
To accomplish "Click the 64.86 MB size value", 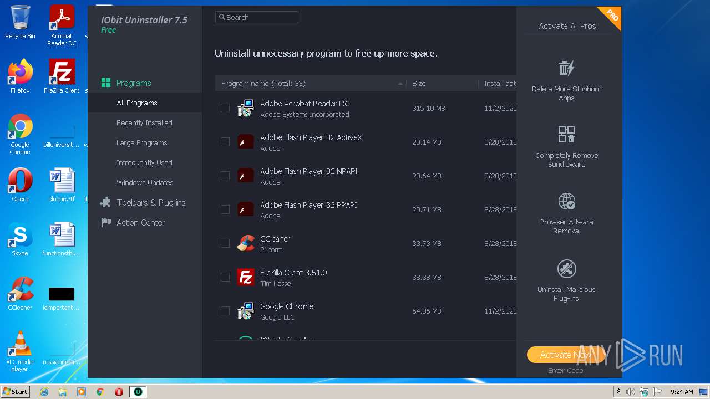I will (427, 311).
